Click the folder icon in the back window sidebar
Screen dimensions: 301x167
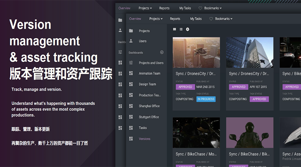click(x=120, y=20)
